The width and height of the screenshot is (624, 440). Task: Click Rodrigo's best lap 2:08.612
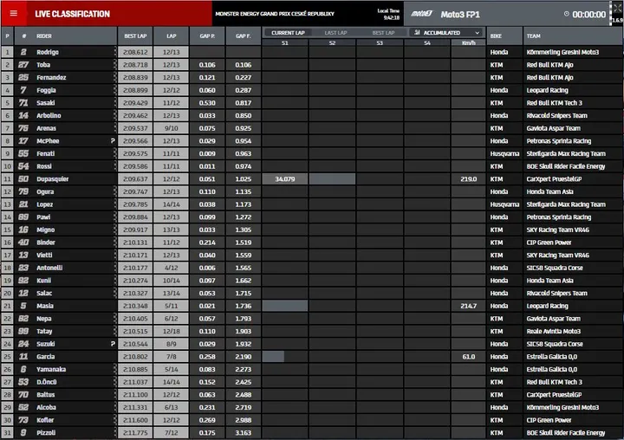135,52
